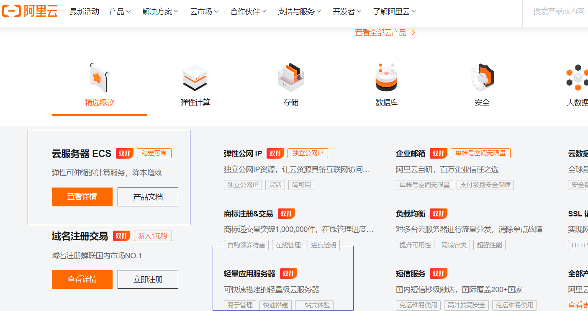Open the 产品文档 documentation button
Screen dimensions: 588x311
[147, 197]
